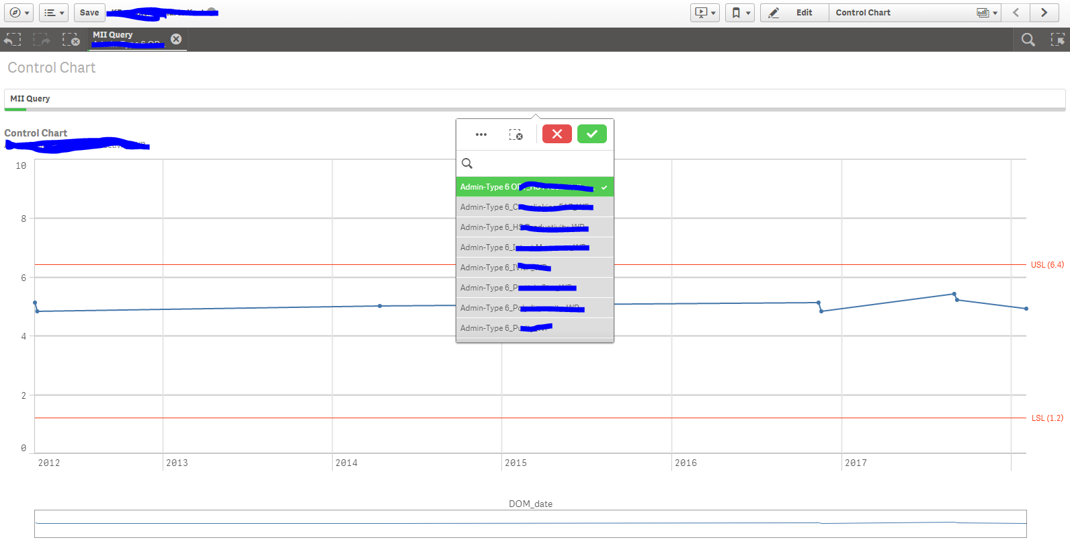Viewport: 1070px width, 542px height.
Task: Select the last Admin-Type 6_Pu item
Action: pyautogui.click(x=535, y=328)
